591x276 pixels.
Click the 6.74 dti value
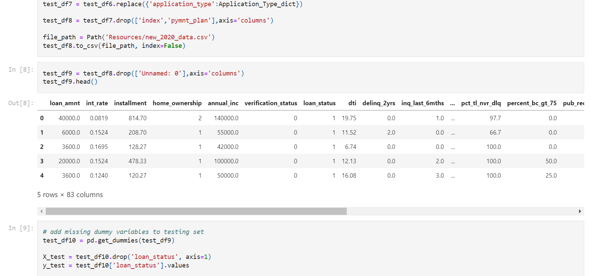(x=351, y=147)
